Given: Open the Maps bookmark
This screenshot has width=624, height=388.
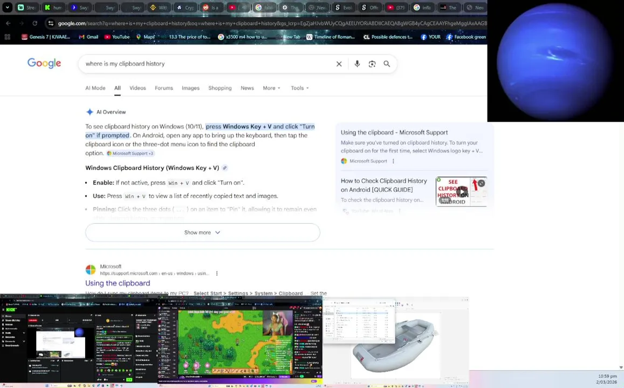Looking at the screenshot, I should pos(145,37).
